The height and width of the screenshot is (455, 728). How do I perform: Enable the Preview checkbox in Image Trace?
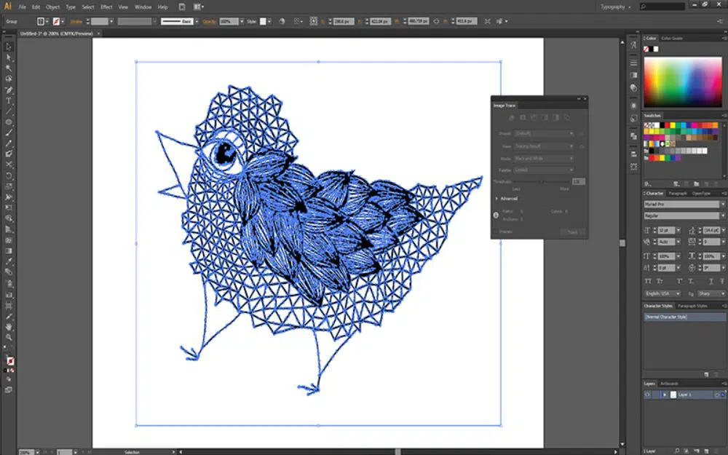click(x=496, y=232)
